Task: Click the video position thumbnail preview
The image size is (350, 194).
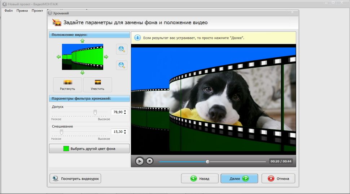Action: tap(83, 57)
